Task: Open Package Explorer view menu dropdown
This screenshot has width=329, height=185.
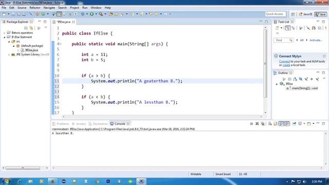Action: (46, 28)
